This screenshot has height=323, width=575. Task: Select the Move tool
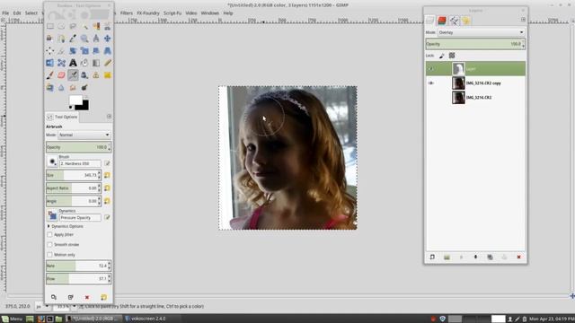(108, 39)
